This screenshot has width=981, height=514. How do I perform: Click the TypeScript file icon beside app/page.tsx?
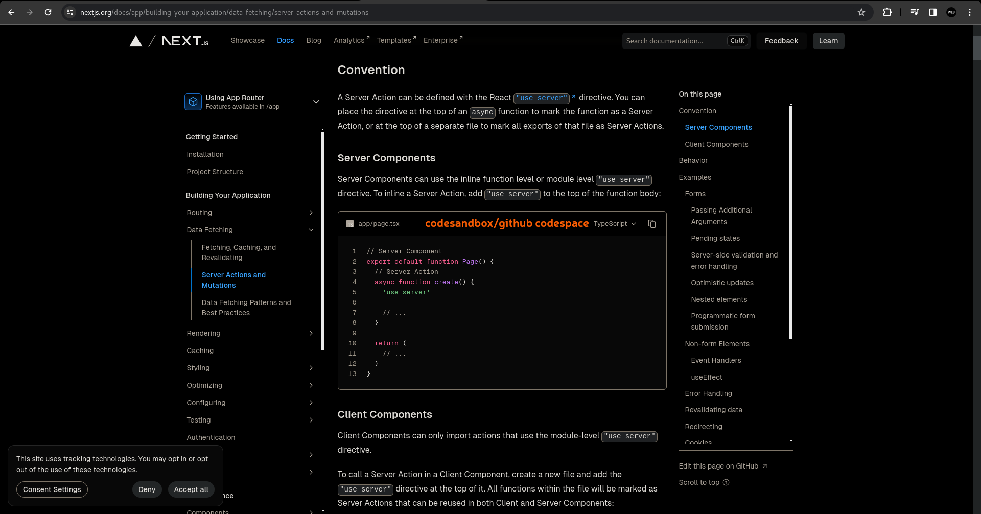click(350, 224)
